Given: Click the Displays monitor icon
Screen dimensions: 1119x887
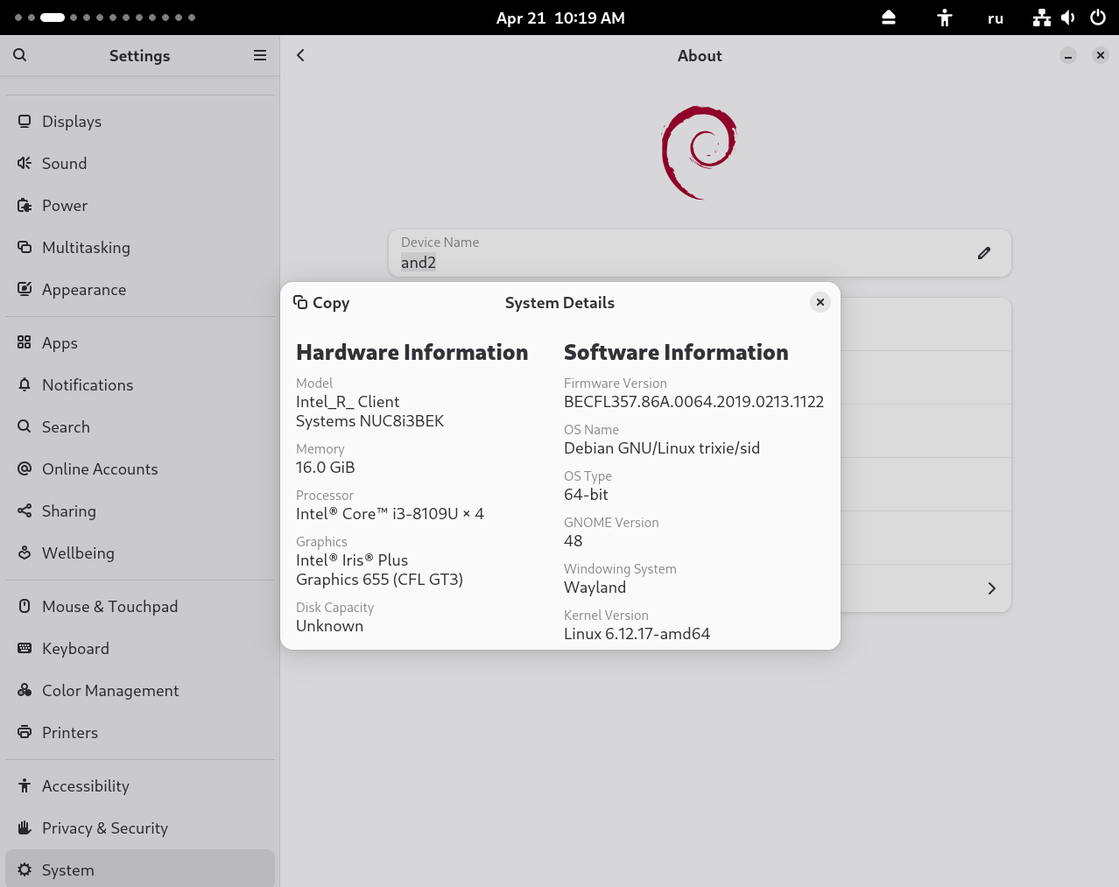Looking at the screenshot, I should 25,121.
